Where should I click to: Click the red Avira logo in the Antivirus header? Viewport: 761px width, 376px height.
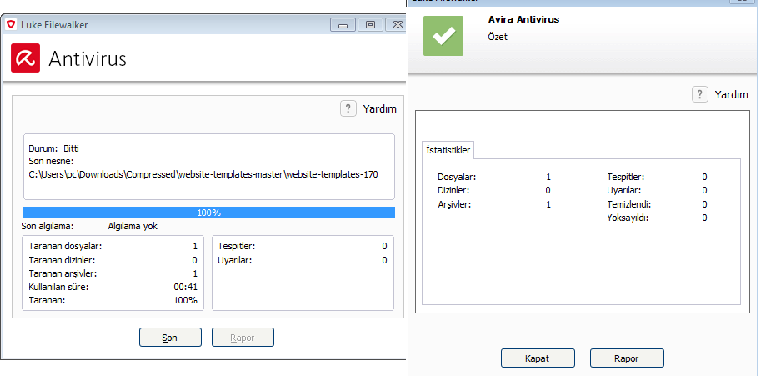(x=25, y=58)
